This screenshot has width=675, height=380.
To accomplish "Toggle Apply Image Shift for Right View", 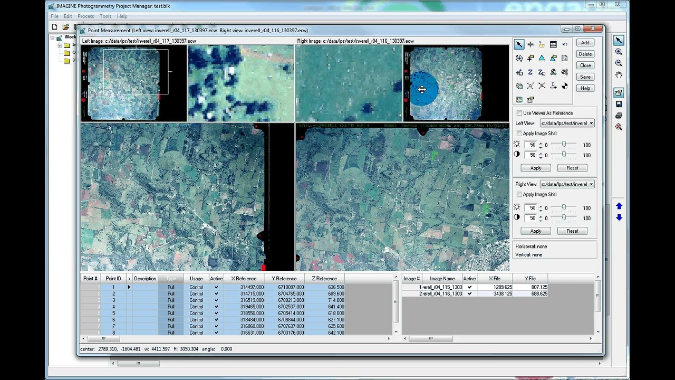I will point(519,195).
